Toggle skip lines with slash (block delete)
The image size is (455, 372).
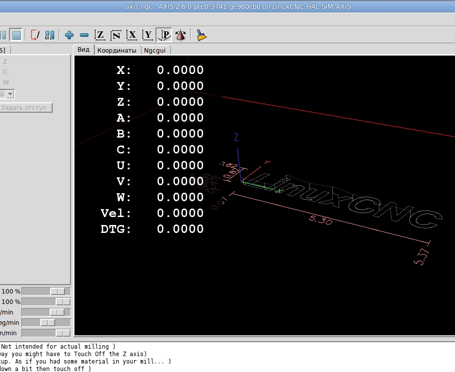pyautogui.click(x=35, y=35)
